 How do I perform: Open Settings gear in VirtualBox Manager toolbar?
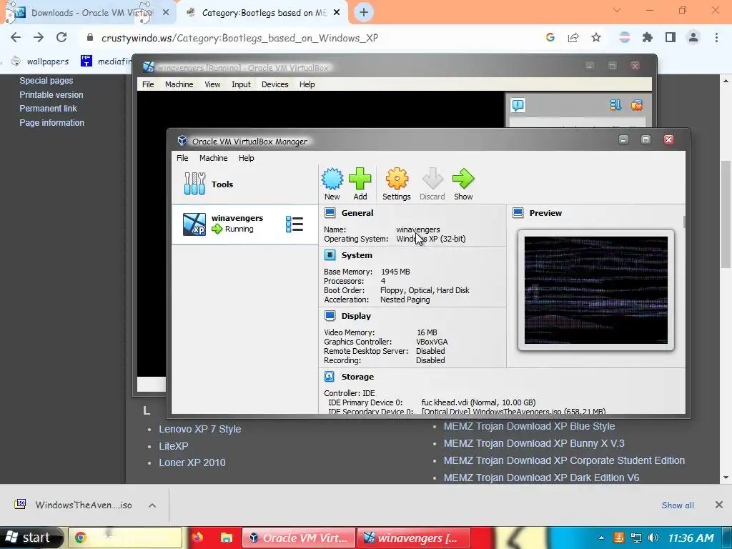click(x=397, y=179)
